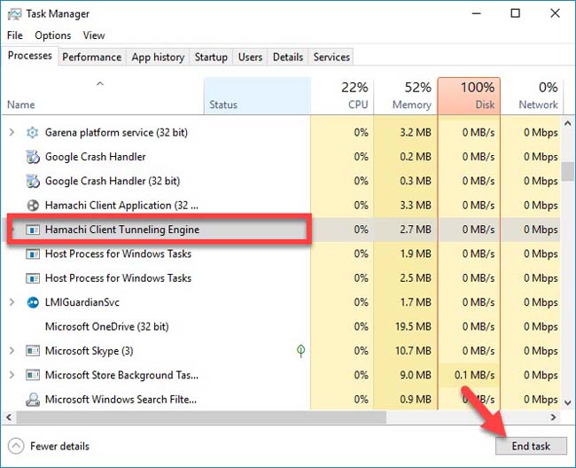Viewport: 576px width, 468px height.
Task: Click the Microsoft Windows Search Filter icon
Action: tap(33, 399)
